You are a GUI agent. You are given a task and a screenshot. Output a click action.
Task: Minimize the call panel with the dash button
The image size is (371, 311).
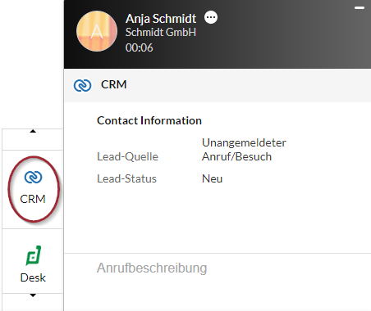point(360,8)
